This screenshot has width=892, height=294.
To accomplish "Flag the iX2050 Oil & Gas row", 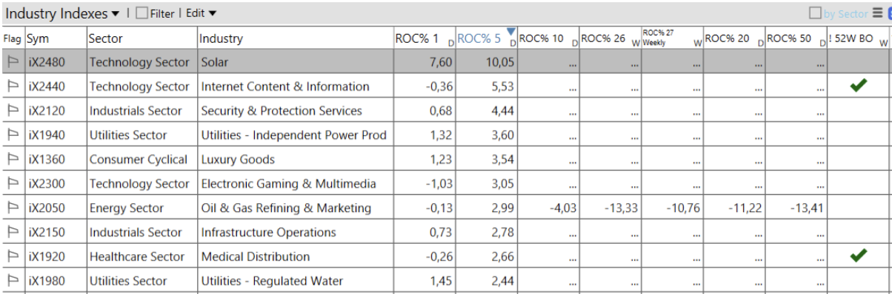I will coord(13,208).
